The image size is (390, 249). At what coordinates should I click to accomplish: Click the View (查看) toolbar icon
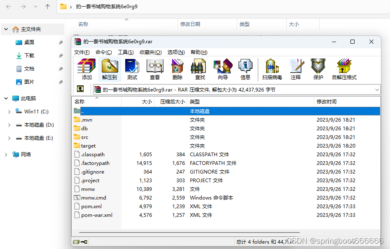(x=155, y=69)
